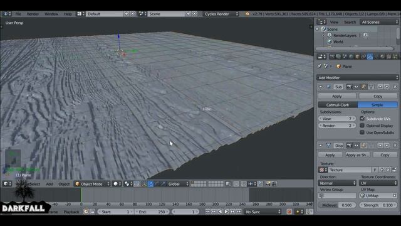
Task: Open the timeline Playback menu
Action: click(x=71, y=212)
